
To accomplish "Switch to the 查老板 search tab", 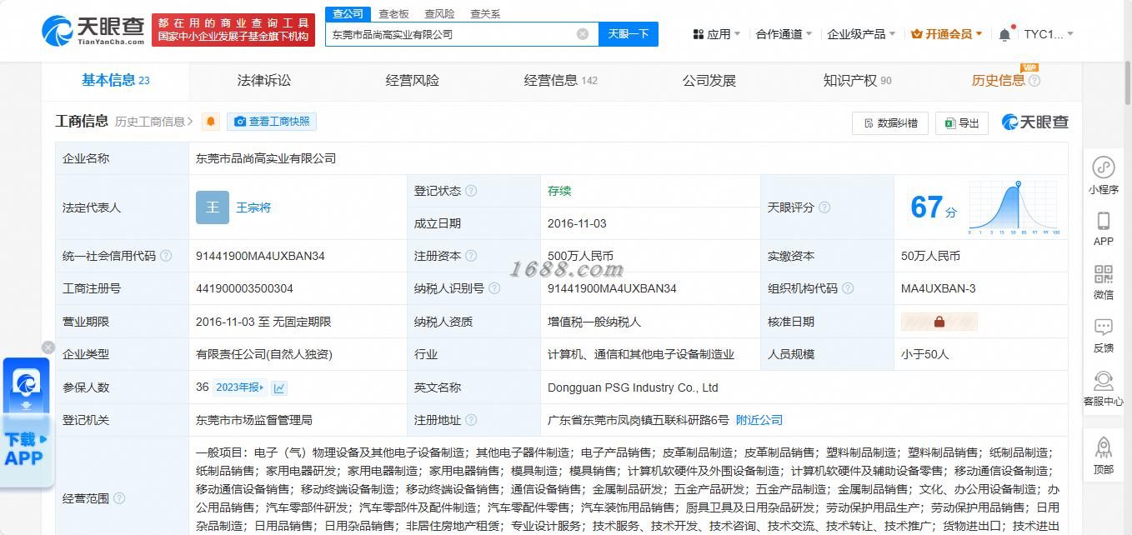I will coord(393,14).
